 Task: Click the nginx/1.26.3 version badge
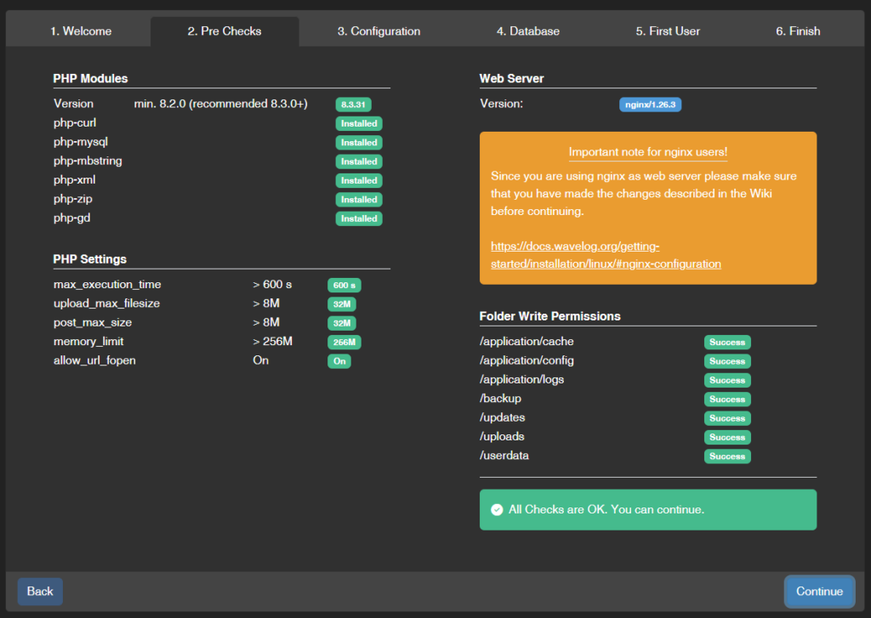[650, 105]
